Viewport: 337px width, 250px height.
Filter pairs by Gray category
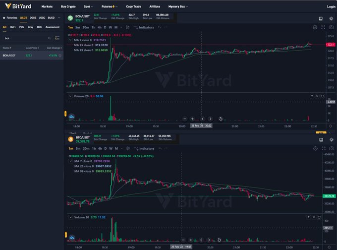(31, 27)
